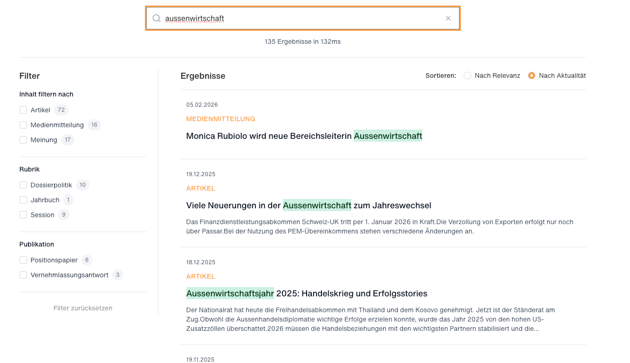Image resolution: width=630 pixels, height=363 pixels.
Task: Enable the Artikel filter checkbox
Action: [x=23, y=110]
